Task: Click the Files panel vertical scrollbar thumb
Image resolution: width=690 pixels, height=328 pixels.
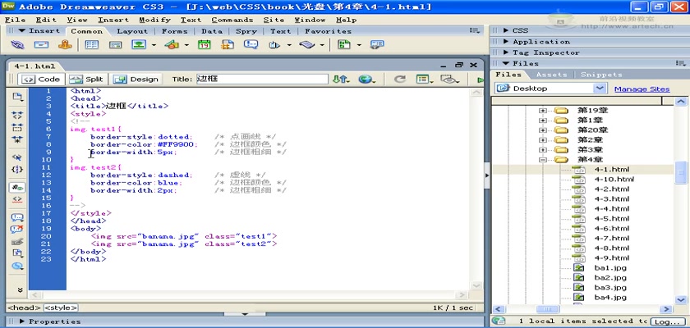Action: point(681,172)
